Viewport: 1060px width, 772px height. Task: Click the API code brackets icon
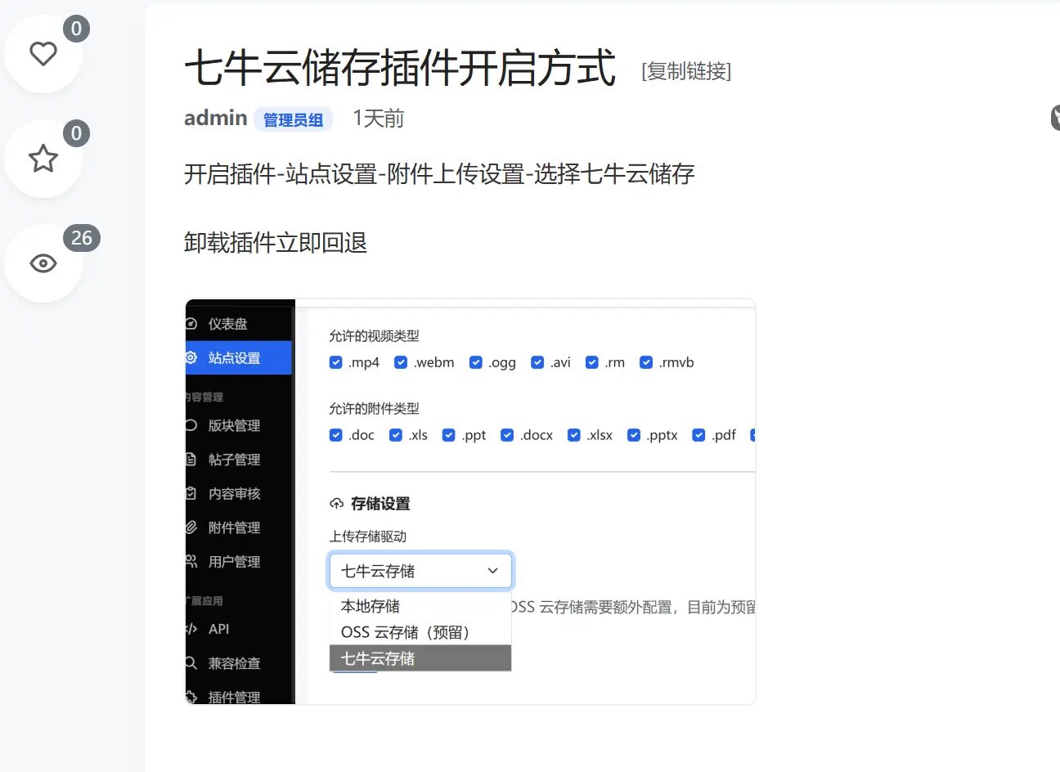tap(191, 629)
